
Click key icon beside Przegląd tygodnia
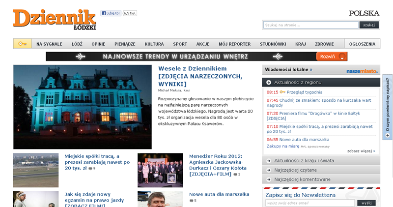[283, 92]
